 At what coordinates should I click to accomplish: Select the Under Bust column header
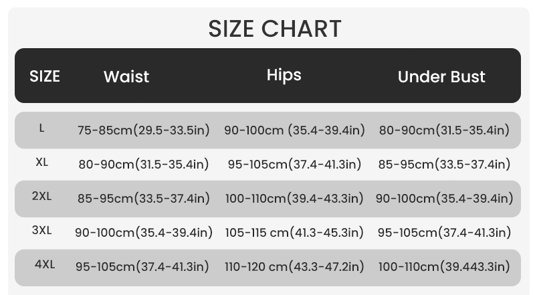coord(441,77)
